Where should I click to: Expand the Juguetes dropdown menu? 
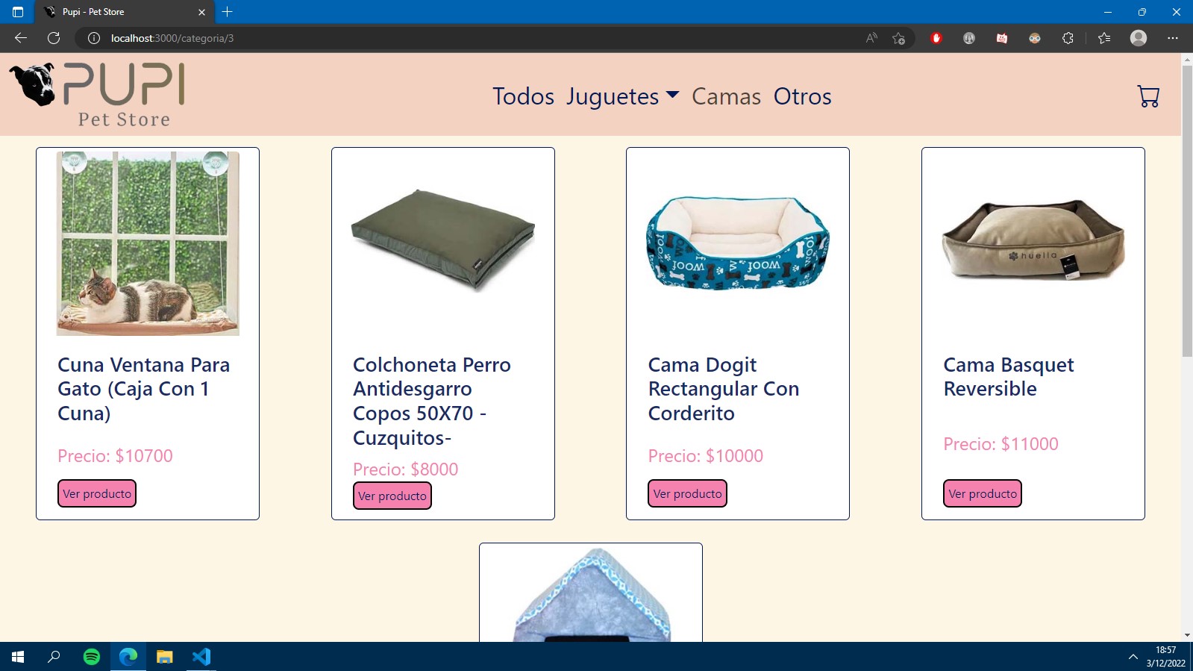622,96
